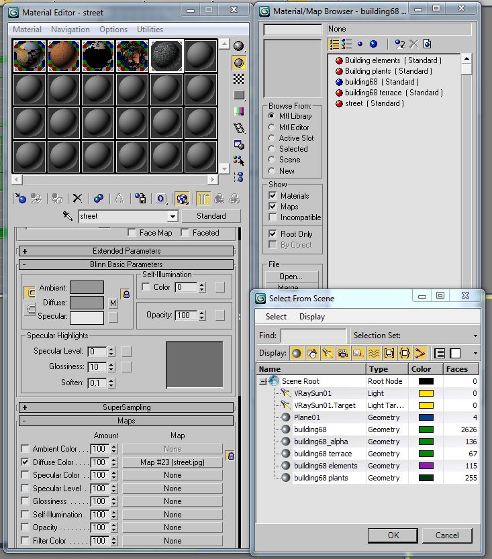Open the Utilities menu
The width and height of the screenshot is (492, 559).
[x=150, y=30]
